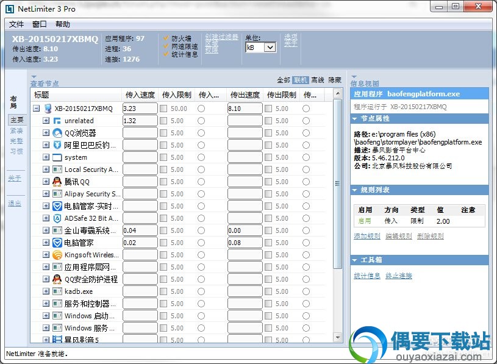
Task: Expand the unrelated tree node
Action: pyautogui.click(x=46, y=121)
